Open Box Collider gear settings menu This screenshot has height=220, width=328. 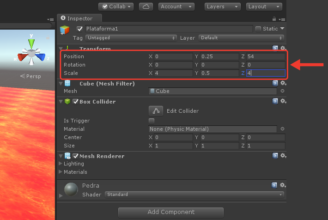(283, 101)
